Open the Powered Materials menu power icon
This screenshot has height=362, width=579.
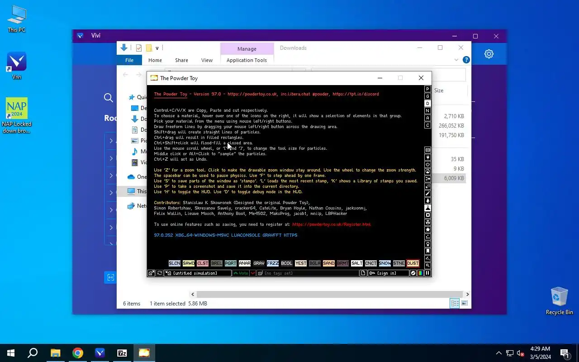(427, 164)
